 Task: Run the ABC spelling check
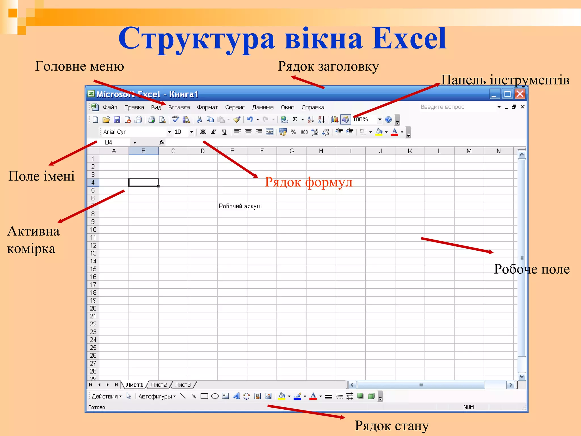[176, 120]
